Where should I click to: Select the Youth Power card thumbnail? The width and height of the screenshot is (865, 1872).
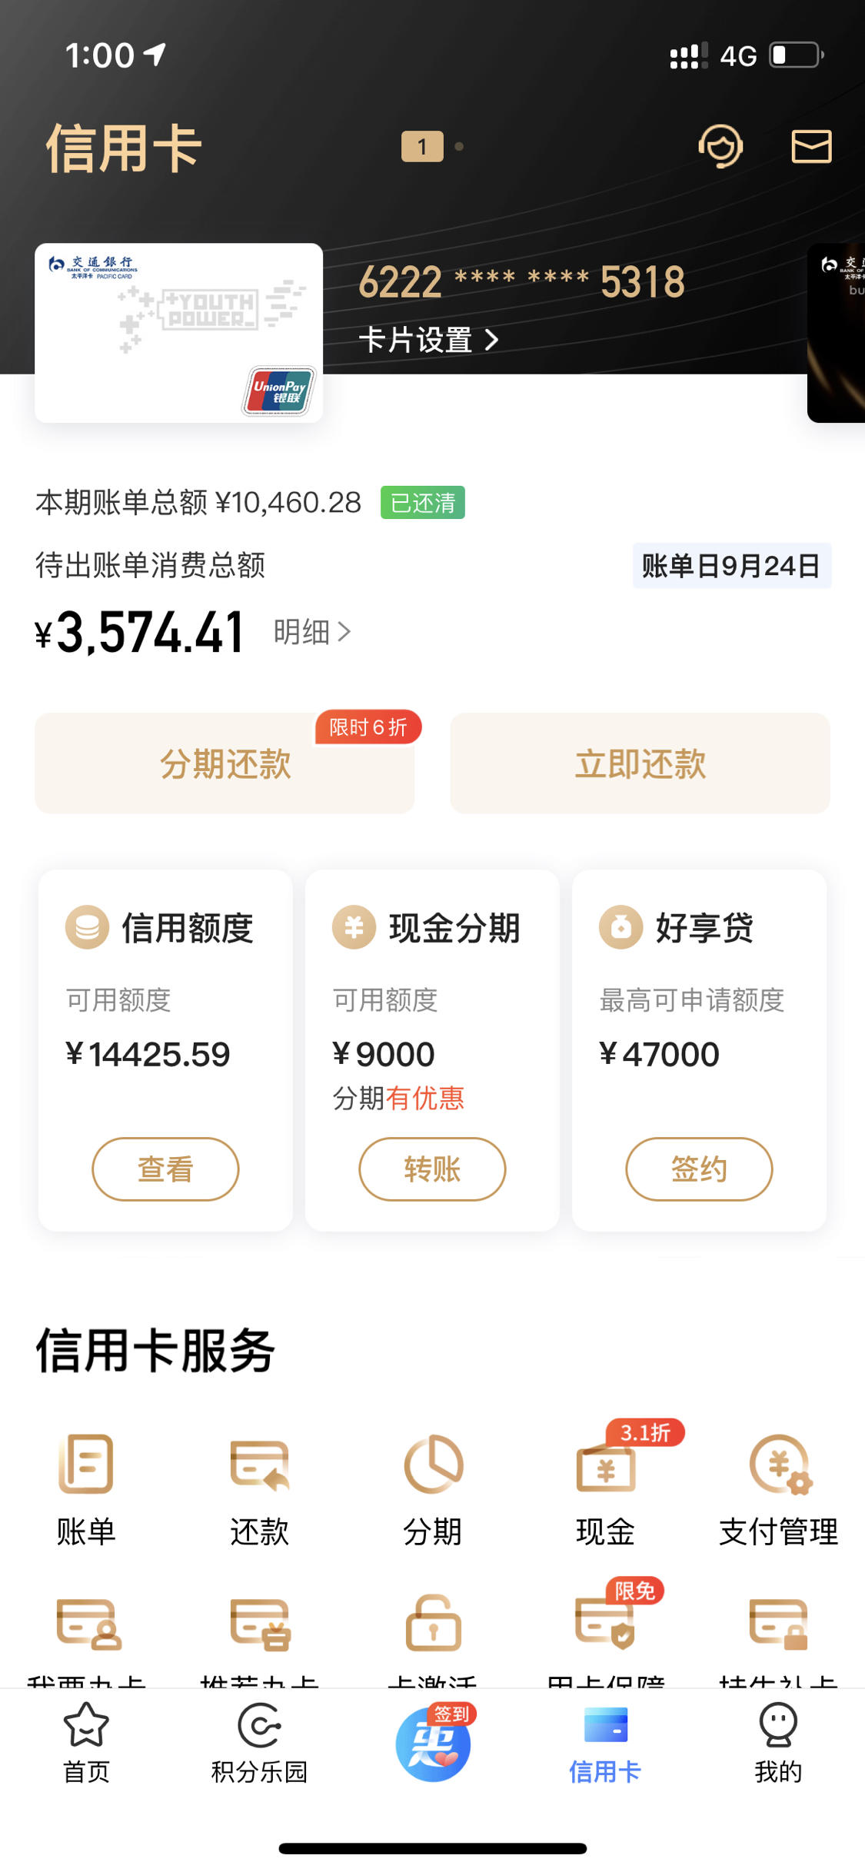coord(178,332)
